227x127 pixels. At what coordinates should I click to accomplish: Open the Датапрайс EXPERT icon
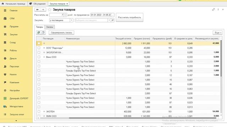coord(5,98)
